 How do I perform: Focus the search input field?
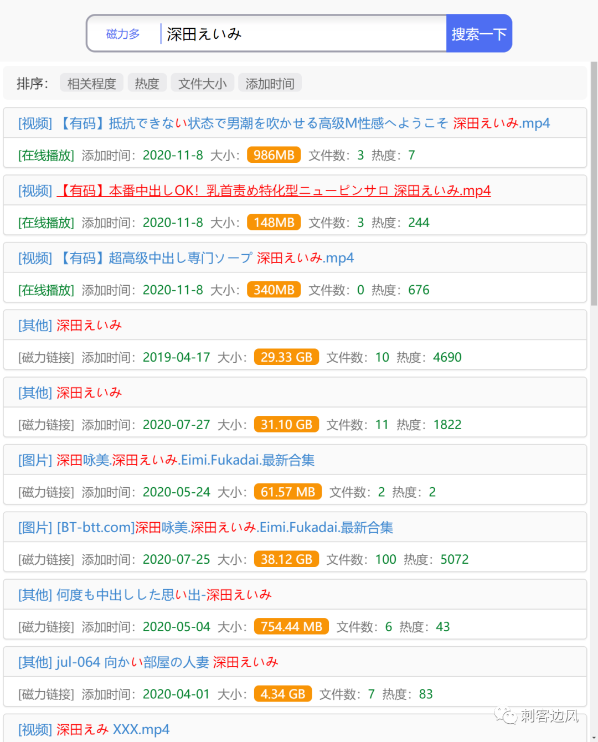tap(303, 34)
